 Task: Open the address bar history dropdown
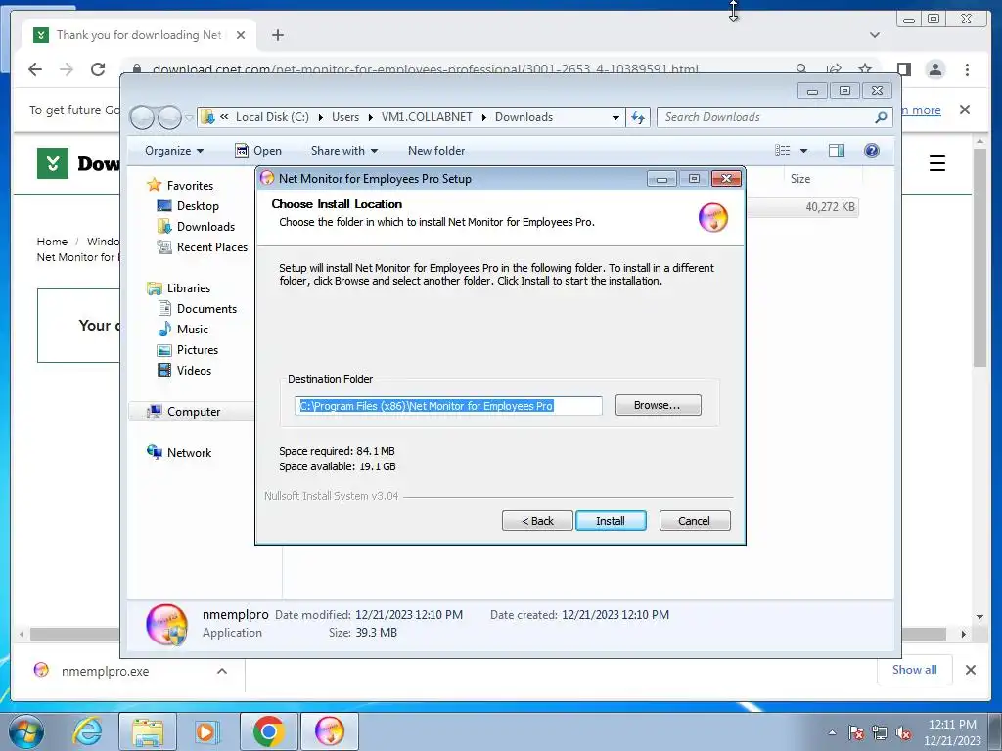(x=615, y=117)
